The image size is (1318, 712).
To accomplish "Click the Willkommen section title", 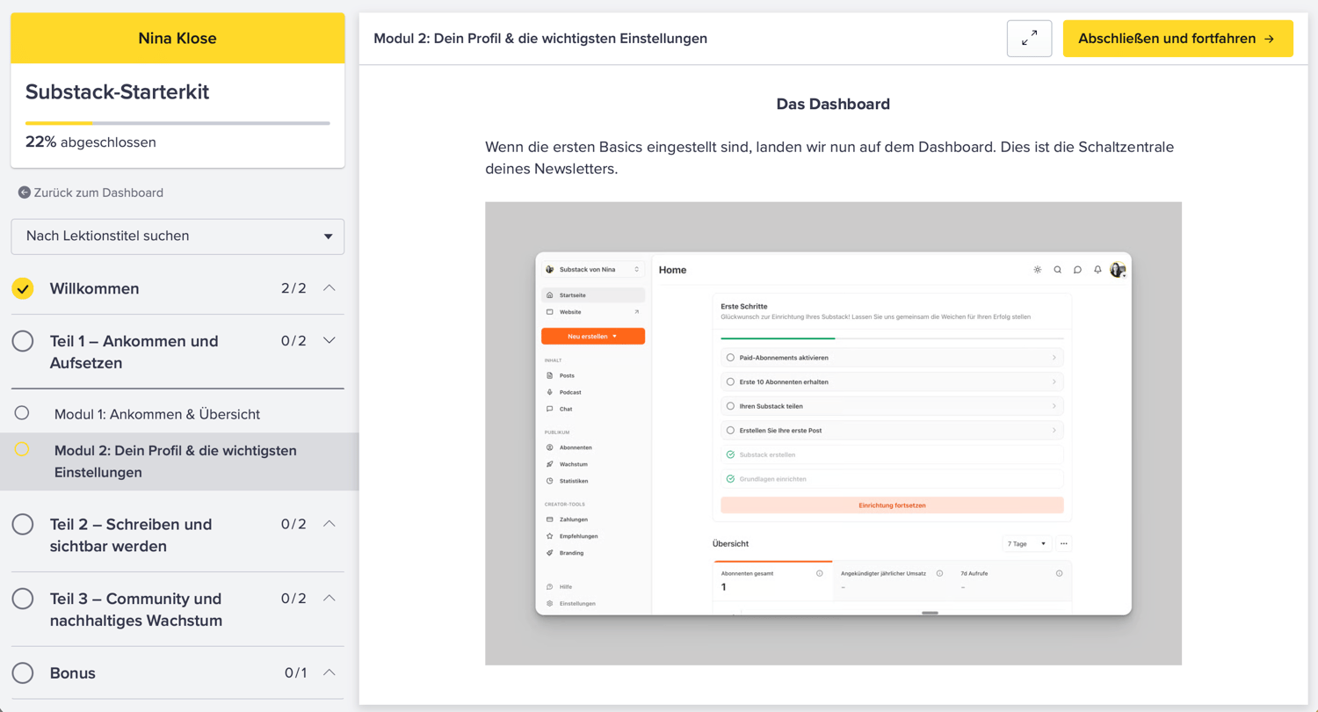I will (94, 288).
